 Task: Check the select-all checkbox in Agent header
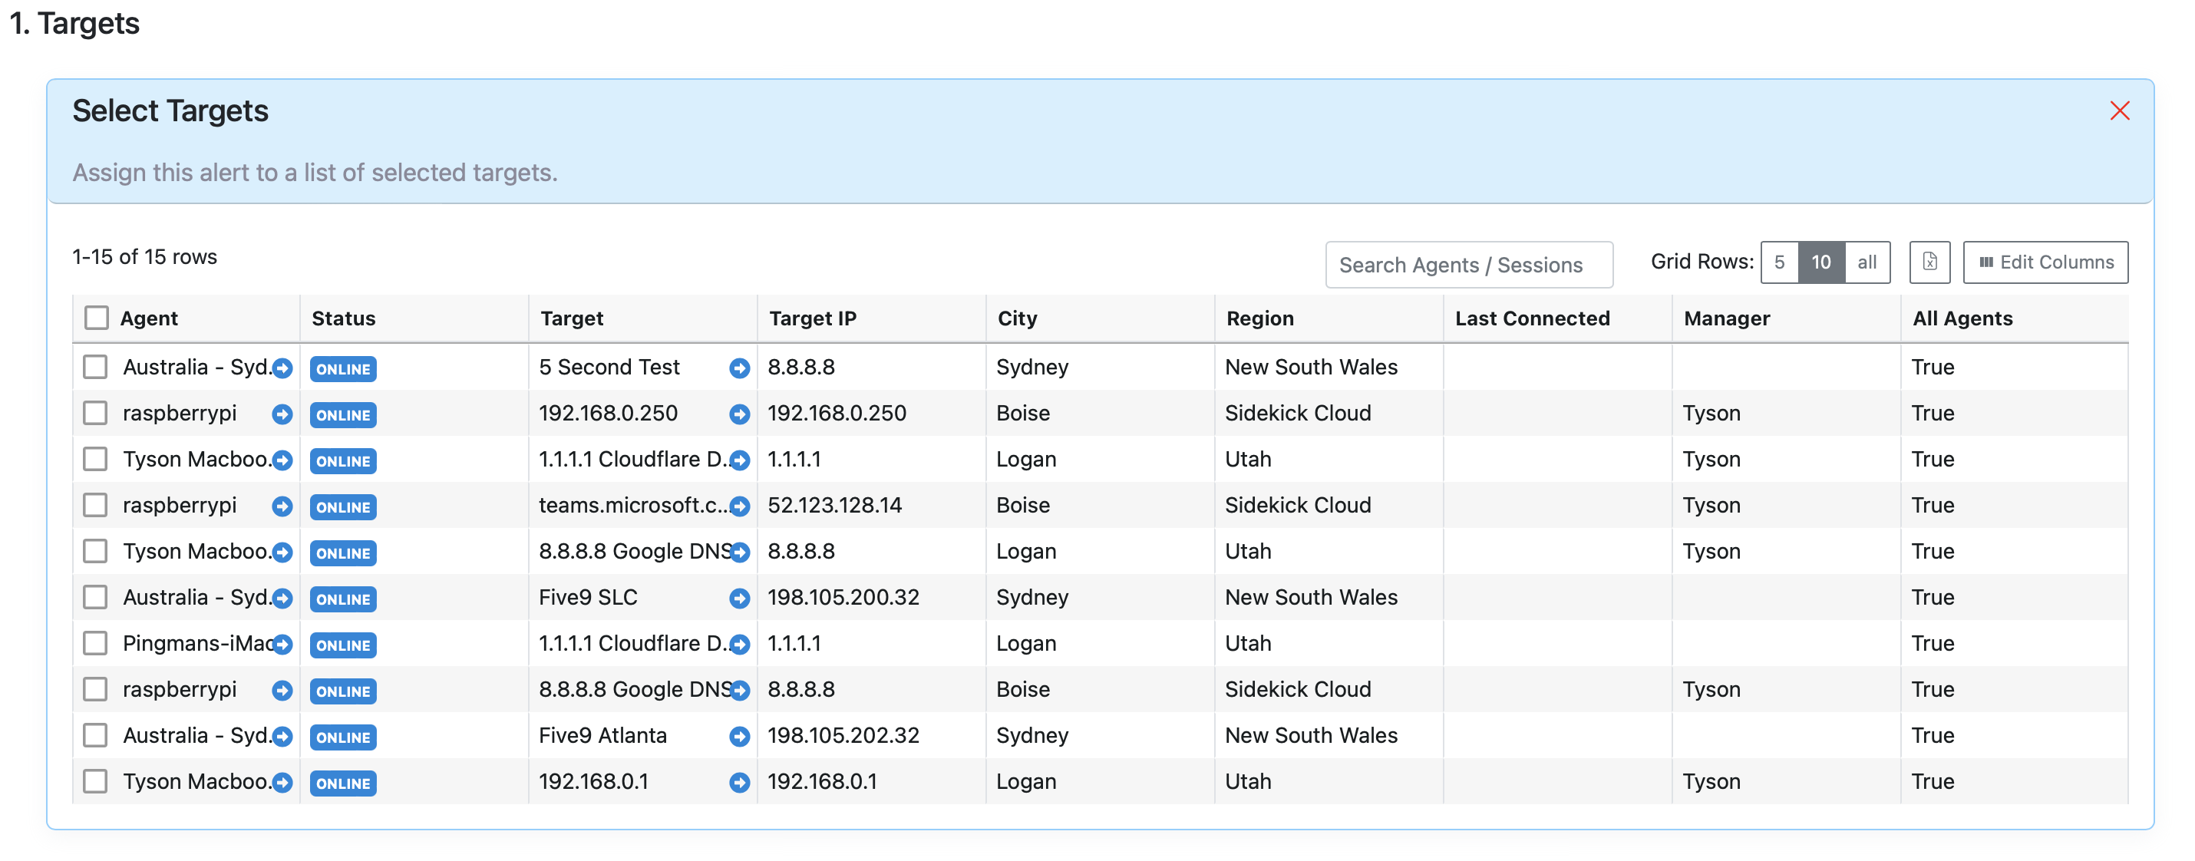pyautogui.click(x=96, y=318)
